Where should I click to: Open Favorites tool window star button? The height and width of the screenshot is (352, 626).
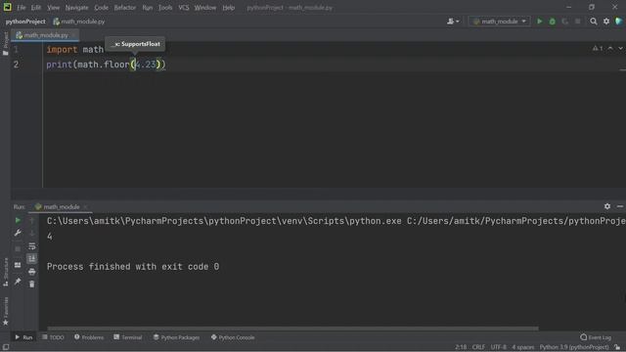pyautogui.click(x=5, y=311)
